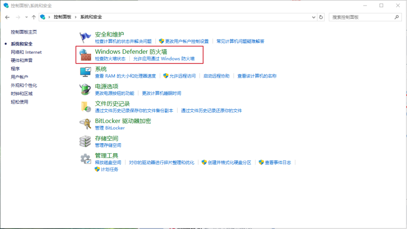
Task: Click the back arrow navigation button
Action: (7, 17)
